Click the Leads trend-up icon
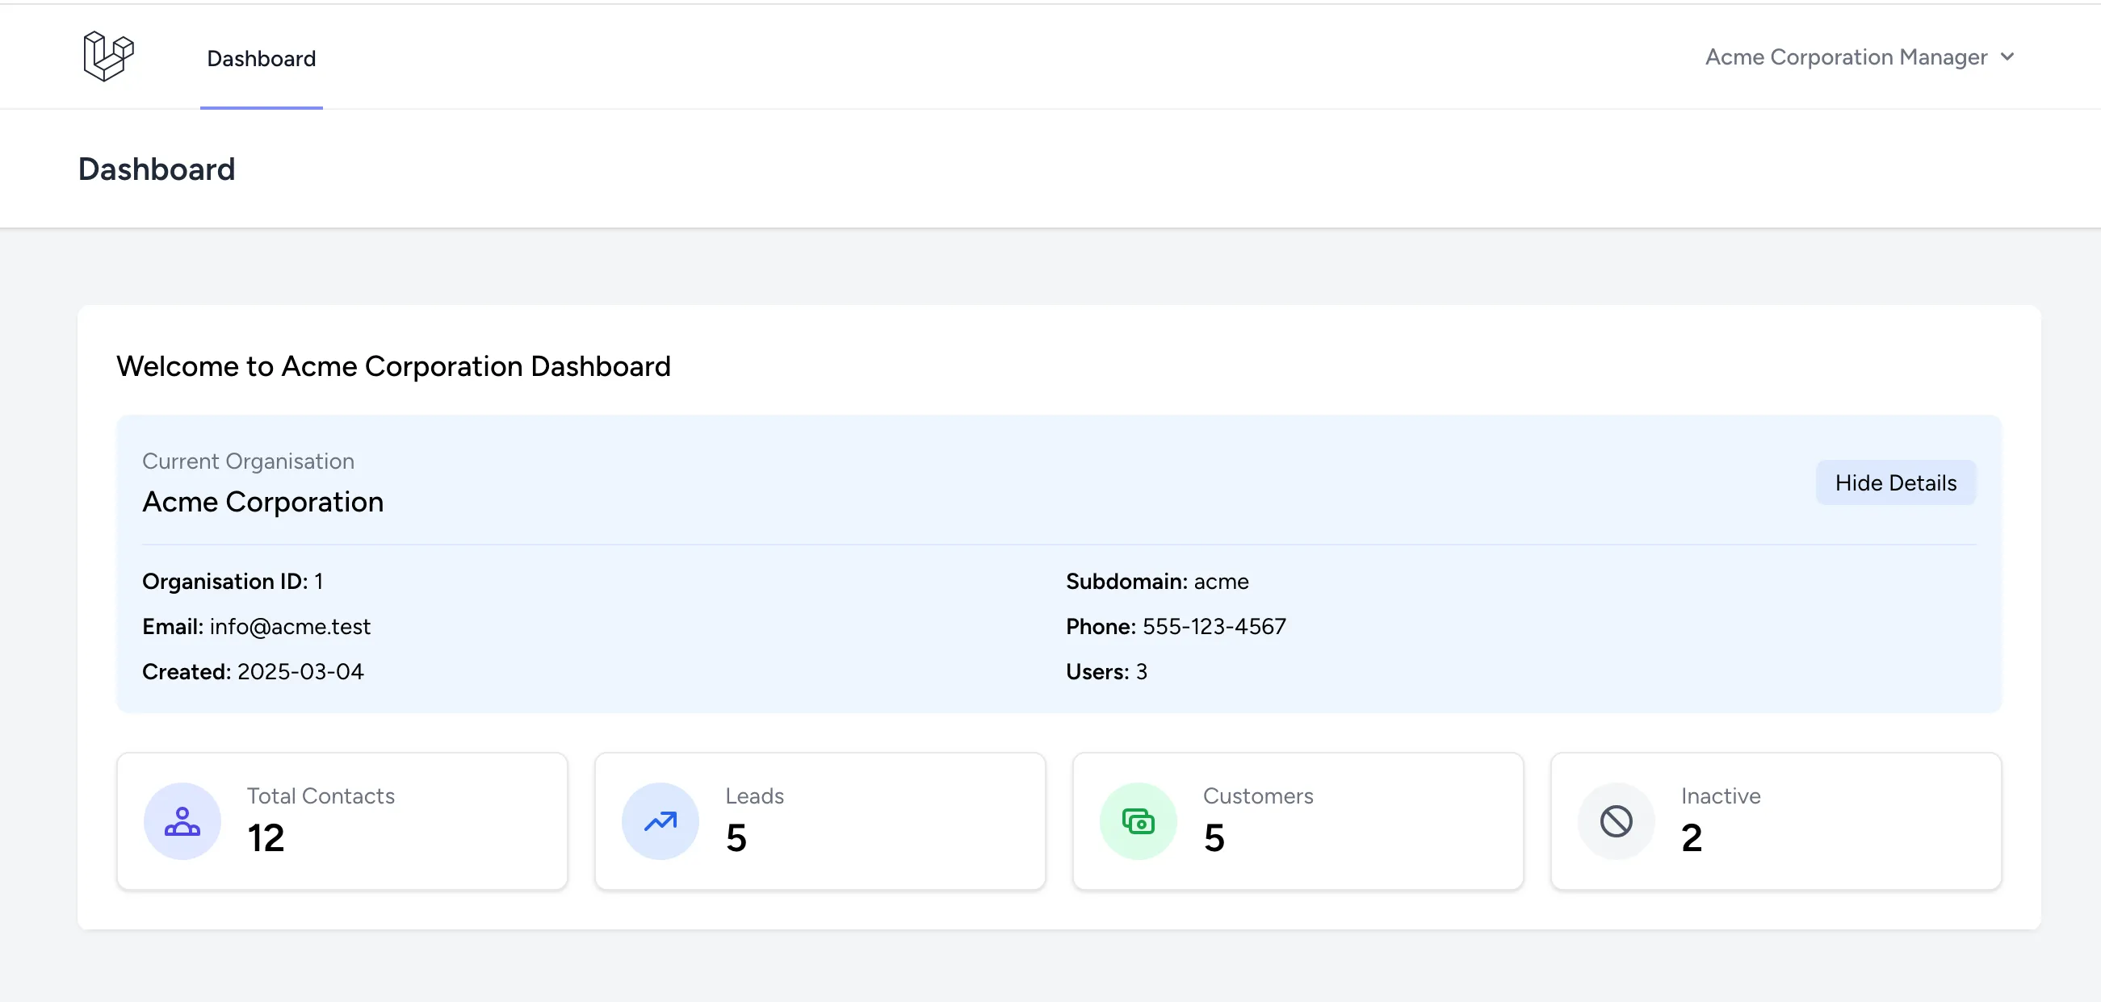 [x=660, y=821]
